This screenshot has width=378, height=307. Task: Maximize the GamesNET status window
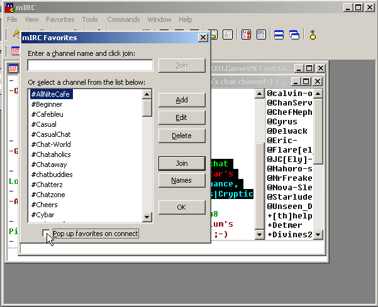click(x=309, y=68)
